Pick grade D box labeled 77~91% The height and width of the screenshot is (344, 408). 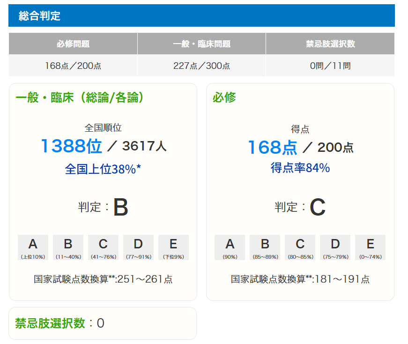click(x=138, y=247)
